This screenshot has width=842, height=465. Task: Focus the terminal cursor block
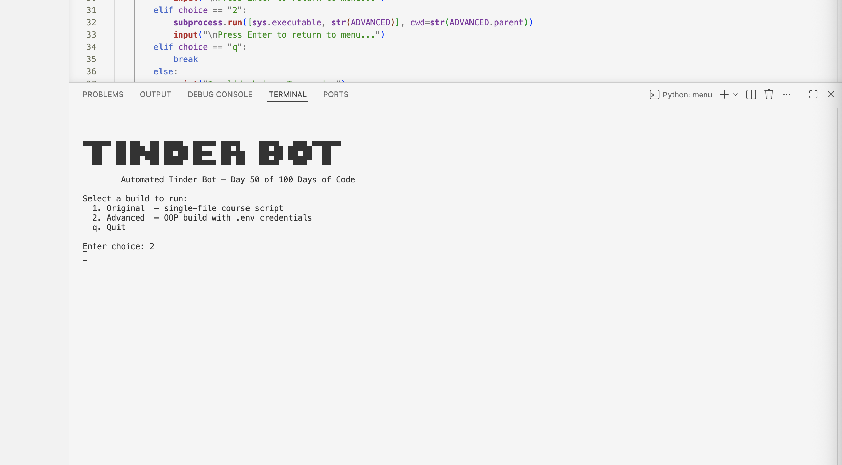point(85,256)
